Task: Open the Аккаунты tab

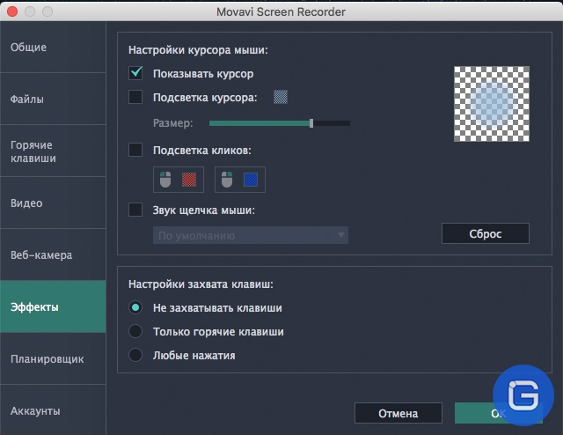Action: click(53, 410)
